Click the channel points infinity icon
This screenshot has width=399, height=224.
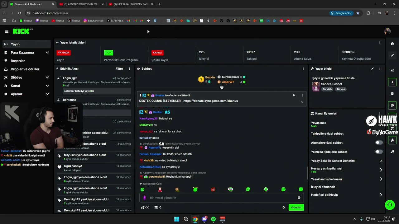(145, 208)
